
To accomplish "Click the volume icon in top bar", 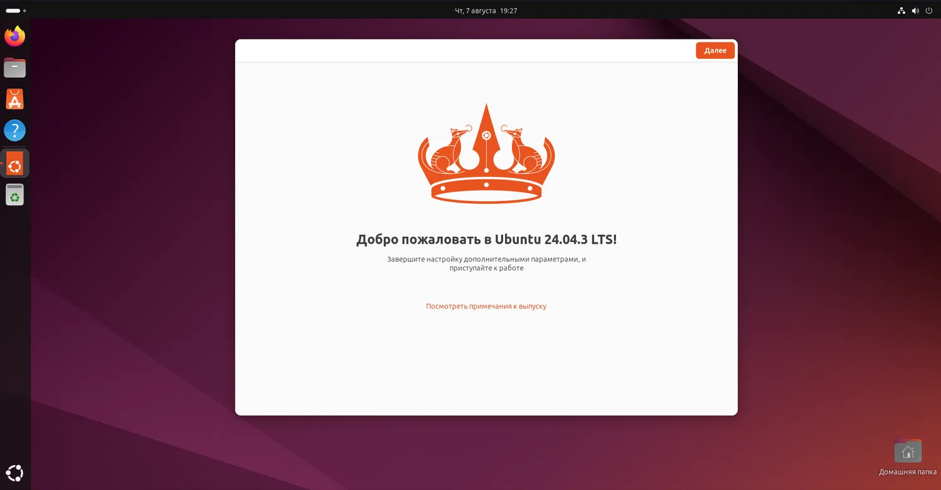I will (915, 11).
